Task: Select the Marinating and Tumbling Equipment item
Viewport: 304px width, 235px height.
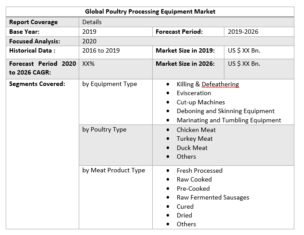Action: (x=229, y=120)
